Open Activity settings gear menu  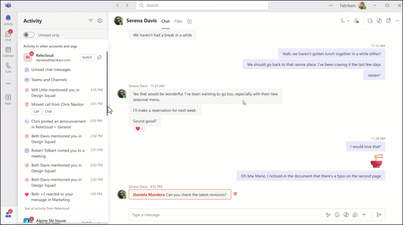click(100, 20)
